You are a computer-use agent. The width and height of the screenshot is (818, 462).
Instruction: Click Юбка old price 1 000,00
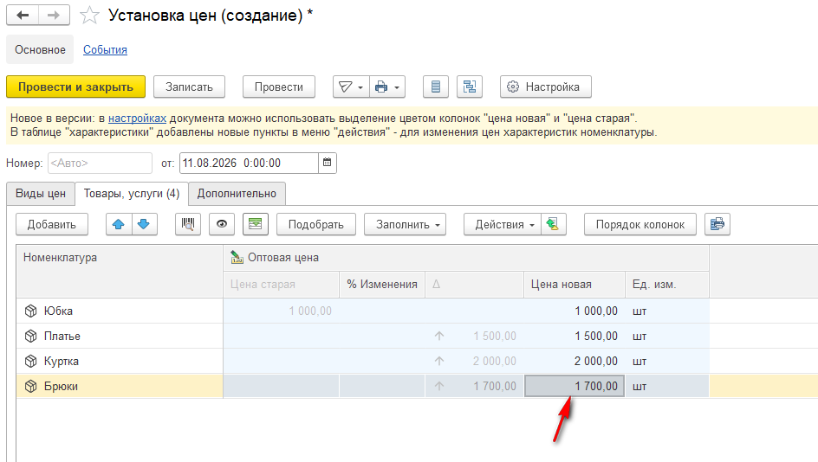(310, 311)
